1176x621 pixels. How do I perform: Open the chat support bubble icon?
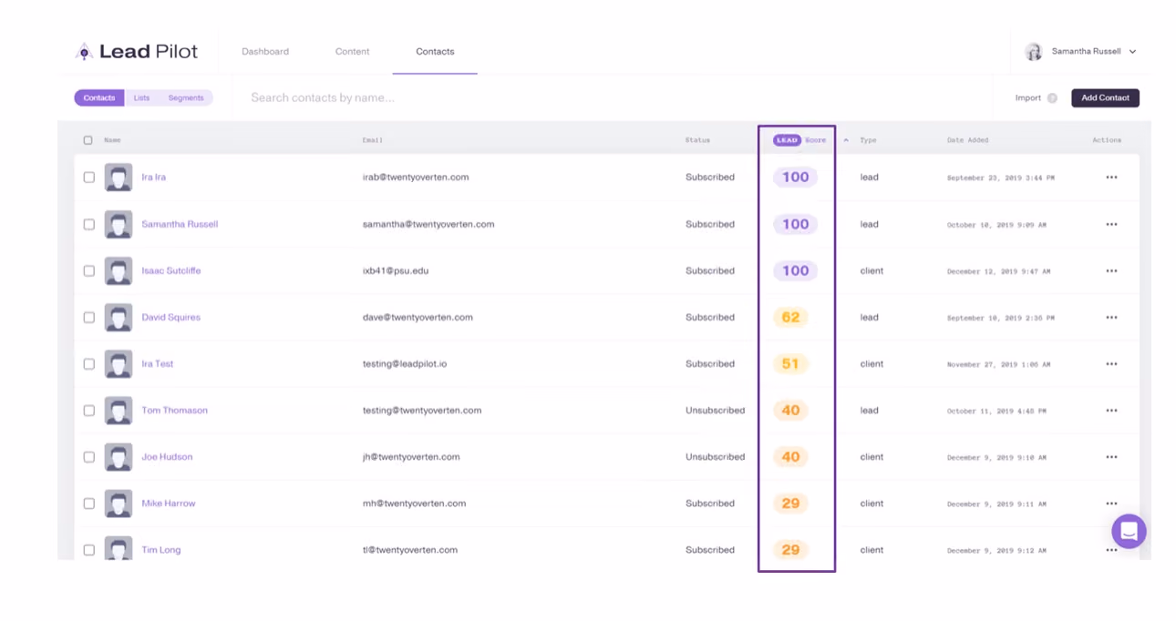tap(1128, 532)
